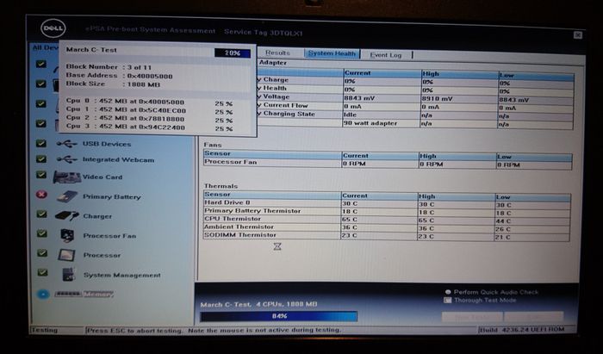The image size is (603, 354).
Task: Close the ePSA window
Action: point(578,35)
